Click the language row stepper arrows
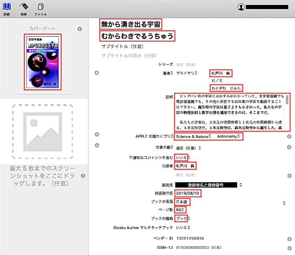This screenshot has width=295, height=255. pyautogui.click(x=284, y=203)
